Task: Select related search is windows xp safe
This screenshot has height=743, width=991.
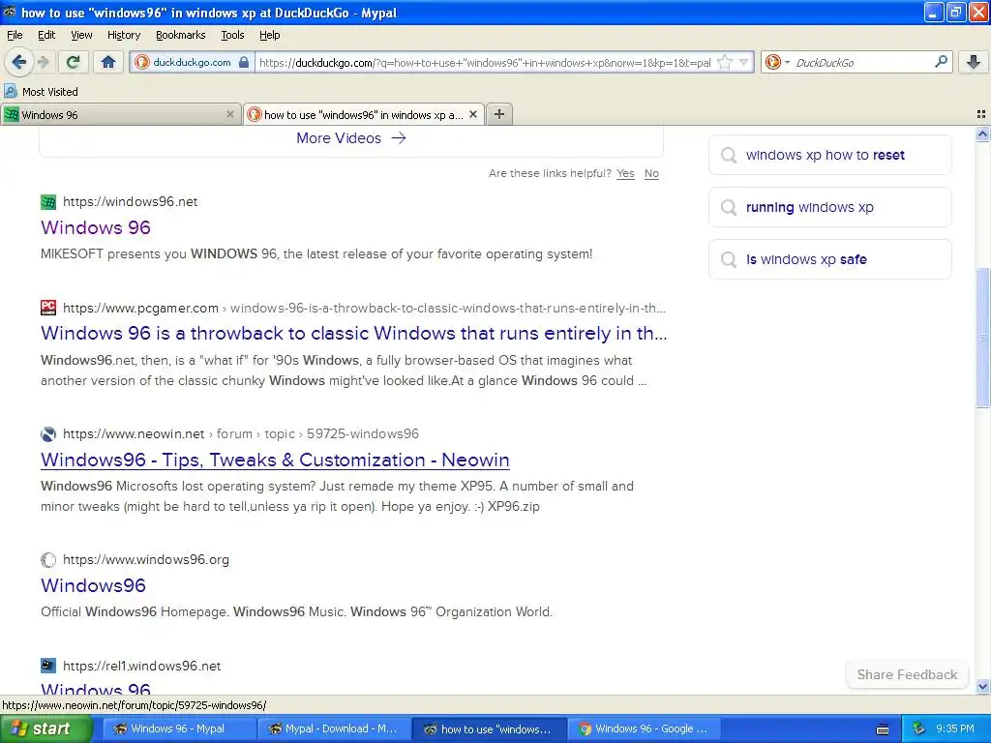Action: coord(829,259)
